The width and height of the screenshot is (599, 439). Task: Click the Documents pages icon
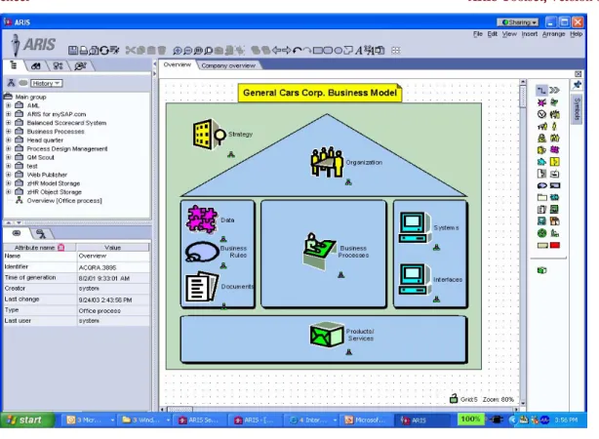coord(202,287)
